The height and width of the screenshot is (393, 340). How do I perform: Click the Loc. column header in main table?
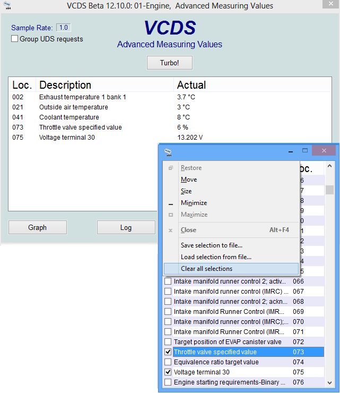point(22,85)
